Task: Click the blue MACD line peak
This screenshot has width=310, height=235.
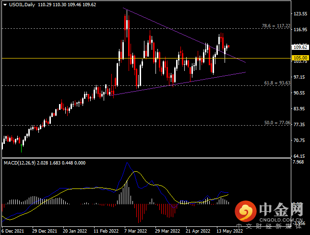Action: click(x=127, y=163)
